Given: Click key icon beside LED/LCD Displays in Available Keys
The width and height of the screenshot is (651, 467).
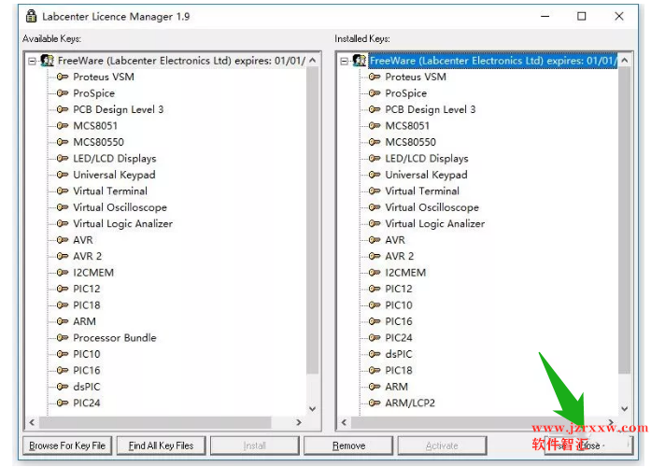Looking at the screenshot, I should click(x=63, y=158).
